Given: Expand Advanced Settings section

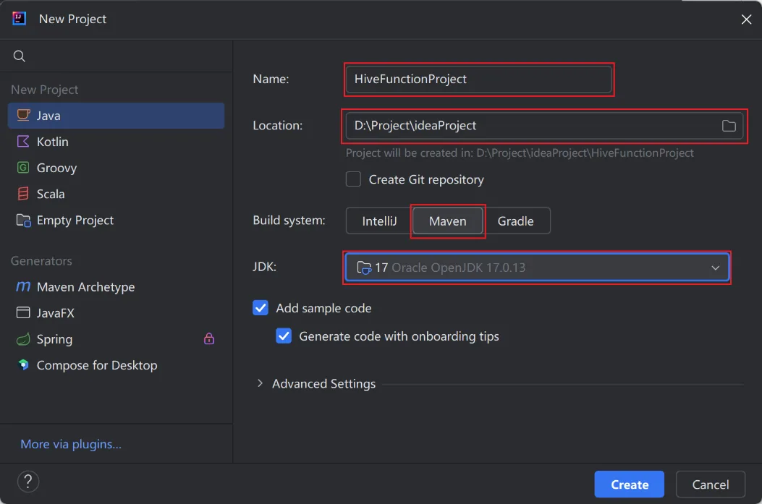Looking at the screenshot, I should tap(260, 383).
